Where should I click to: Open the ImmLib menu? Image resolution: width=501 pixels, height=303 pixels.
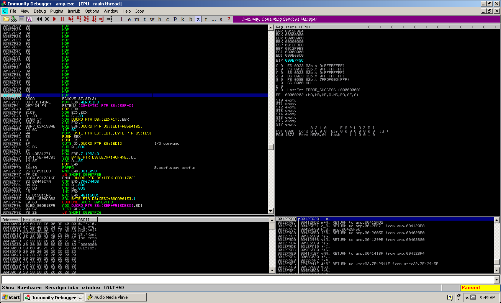click(x=74, y=11)
